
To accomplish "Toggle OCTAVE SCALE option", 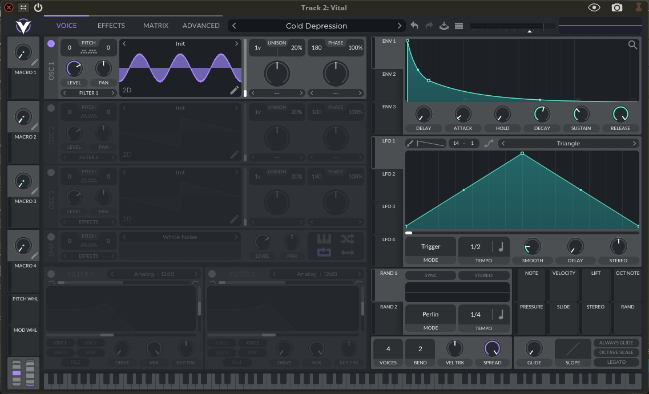I will [616, 352].
